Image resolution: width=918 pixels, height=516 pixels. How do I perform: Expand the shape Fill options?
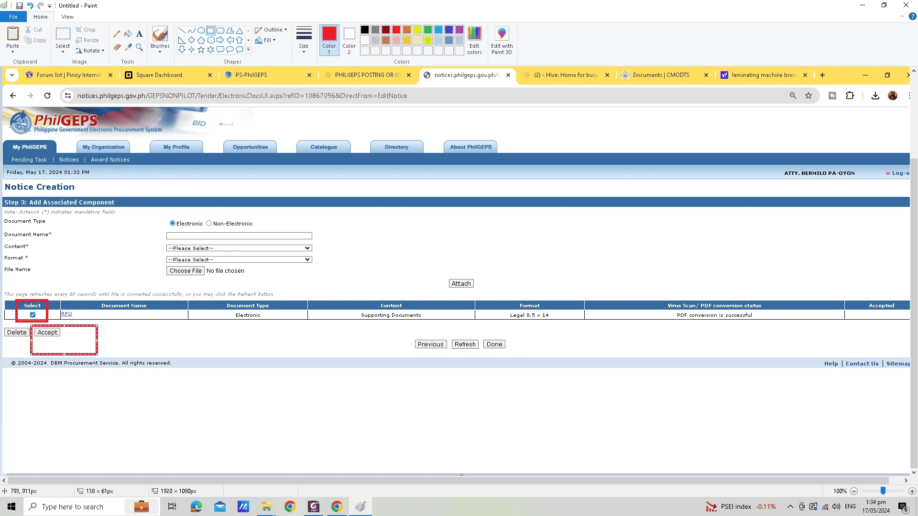(x=266, y=40)
